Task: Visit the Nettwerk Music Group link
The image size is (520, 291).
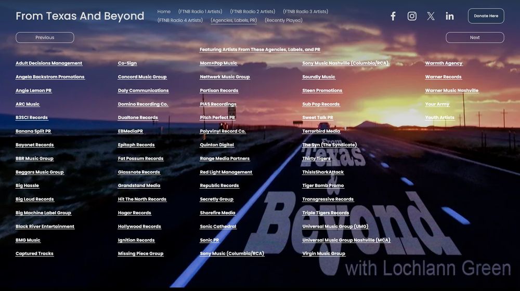Action: (x=225, y=76)
